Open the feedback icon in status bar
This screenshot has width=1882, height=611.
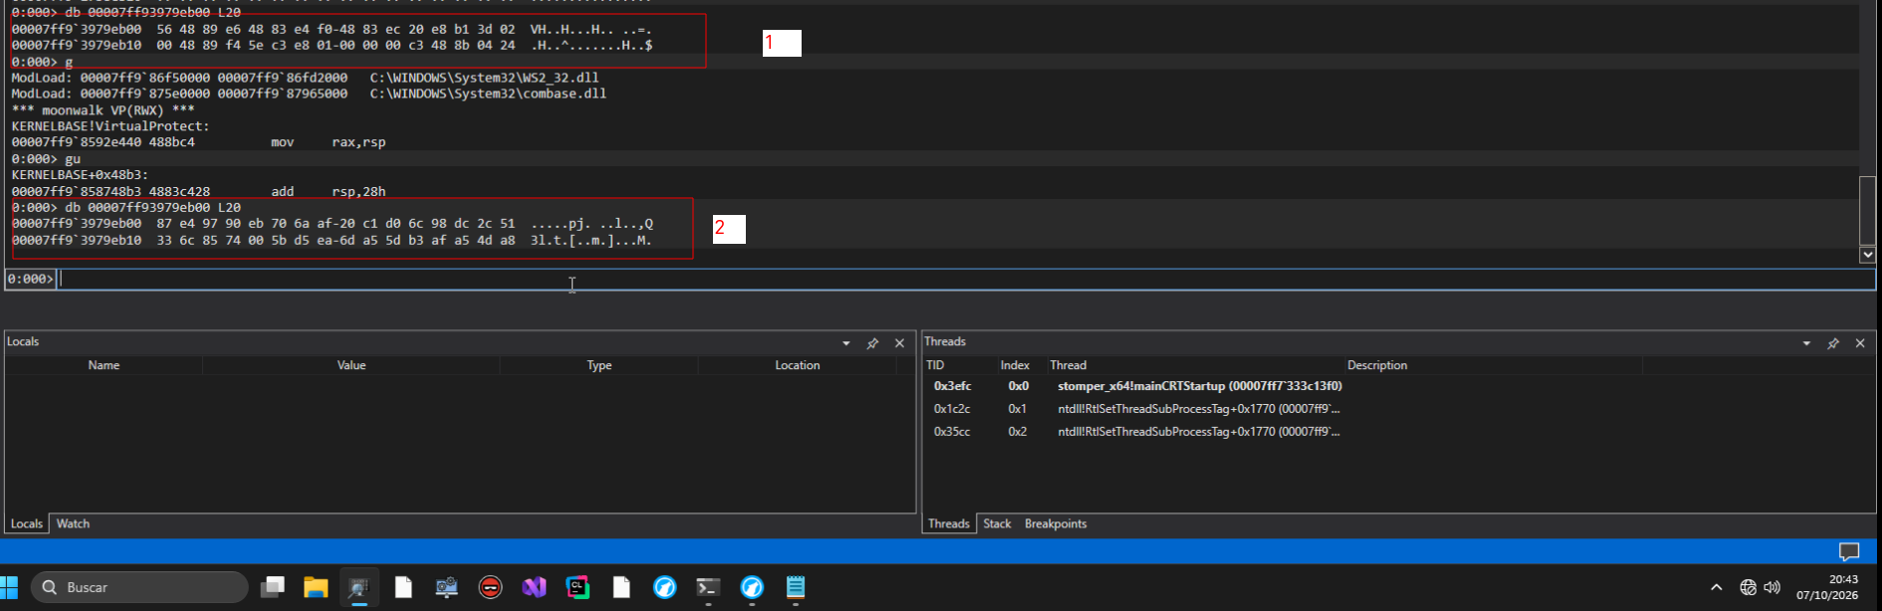[1849, 551]
